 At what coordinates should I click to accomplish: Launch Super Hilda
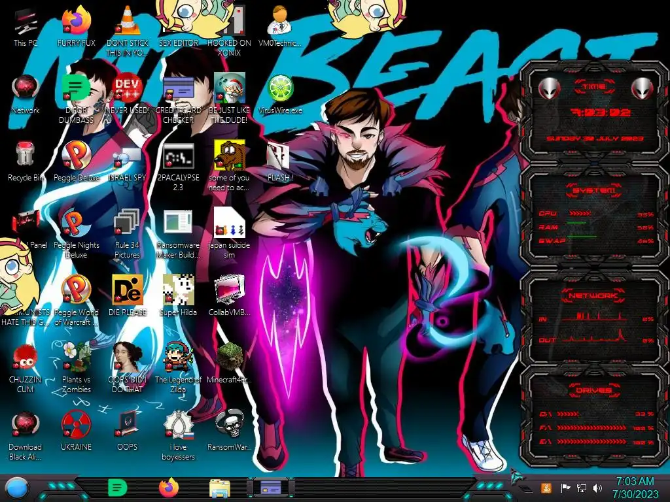[178, 295]
